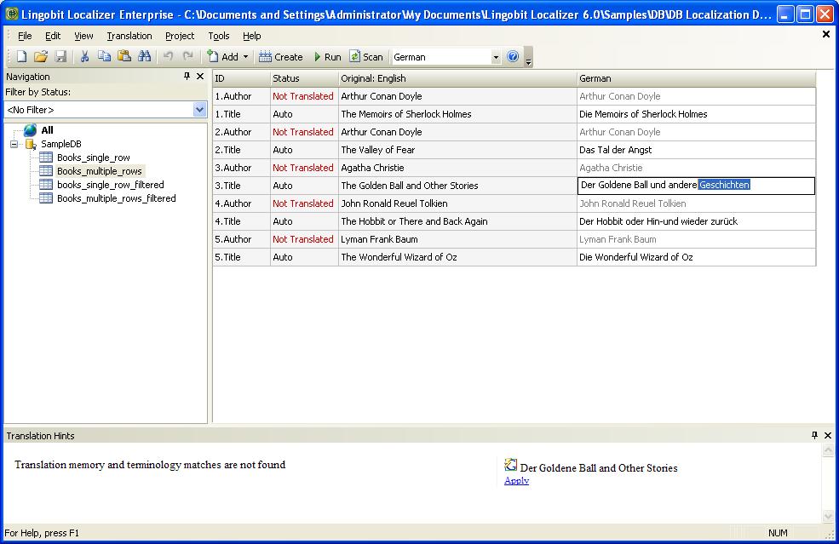Screen dimensions: 839x544
Task: Open the Project menu
Action: point(180,36)
